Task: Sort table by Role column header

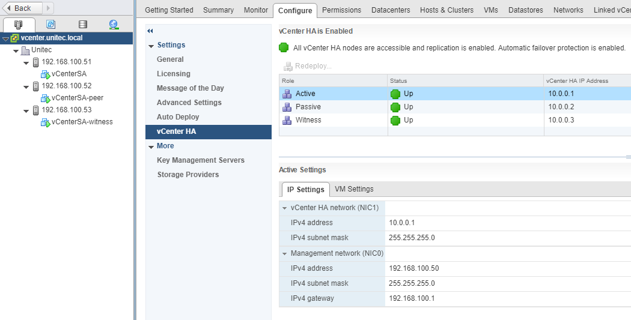Action: (x=333, y=81)
